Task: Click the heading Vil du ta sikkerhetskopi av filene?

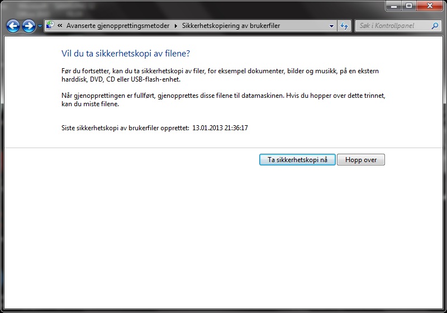Action: click(126, 53)
